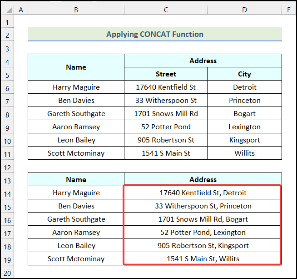Select Ben Davies cell in row 15
Screen dimensions: 297x279
pos(76,206)
